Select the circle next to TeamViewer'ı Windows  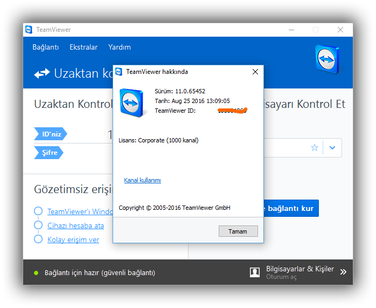(38, 211)
